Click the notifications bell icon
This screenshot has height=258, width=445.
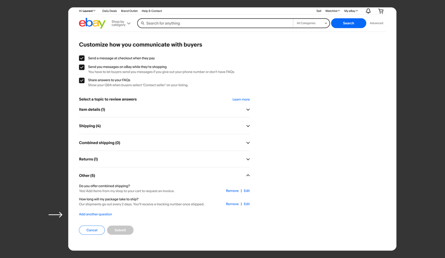click(368, 11)
